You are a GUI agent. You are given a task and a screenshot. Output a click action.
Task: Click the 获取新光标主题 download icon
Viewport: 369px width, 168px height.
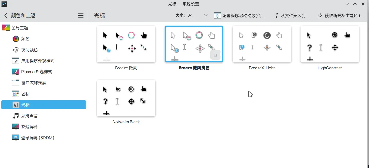tap(320, 16)
